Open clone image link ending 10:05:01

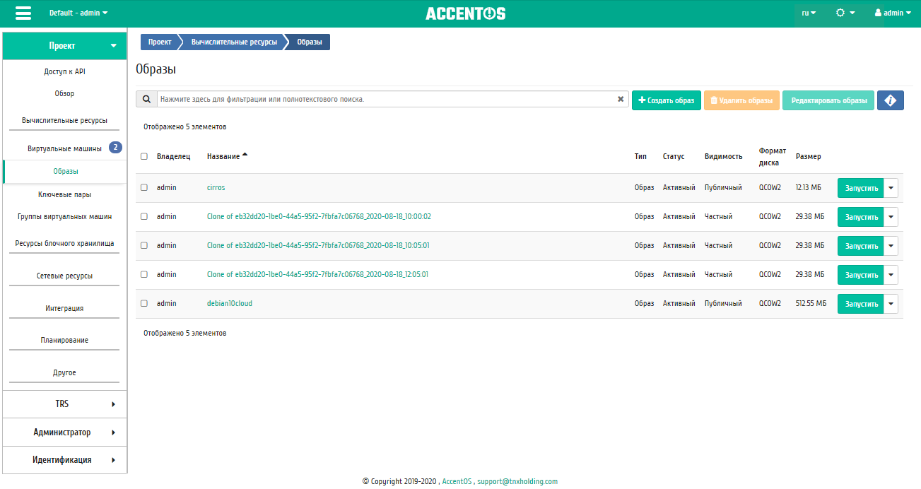(318, 245)
